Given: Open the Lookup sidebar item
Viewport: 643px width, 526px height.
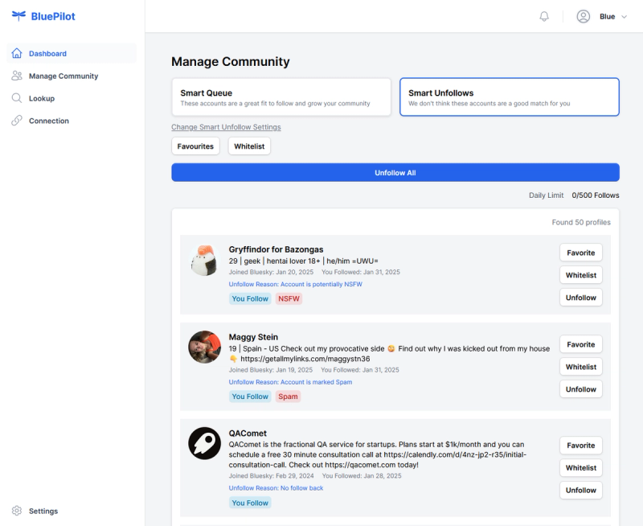Looking at the screenshot, I should pyautogui.click(x=72, y=98).
